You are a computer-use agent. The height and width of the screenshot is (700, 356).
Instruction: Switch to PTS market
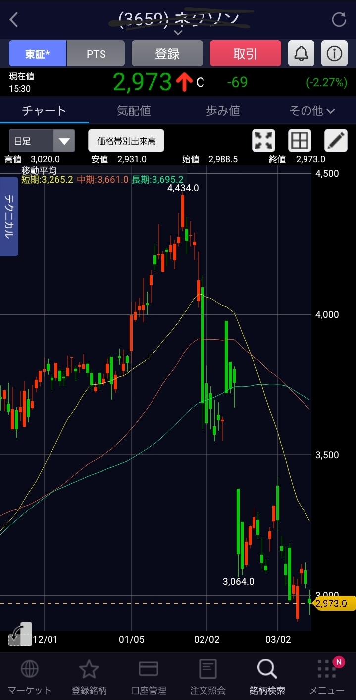pyautogui.click(x=96, y=54)
